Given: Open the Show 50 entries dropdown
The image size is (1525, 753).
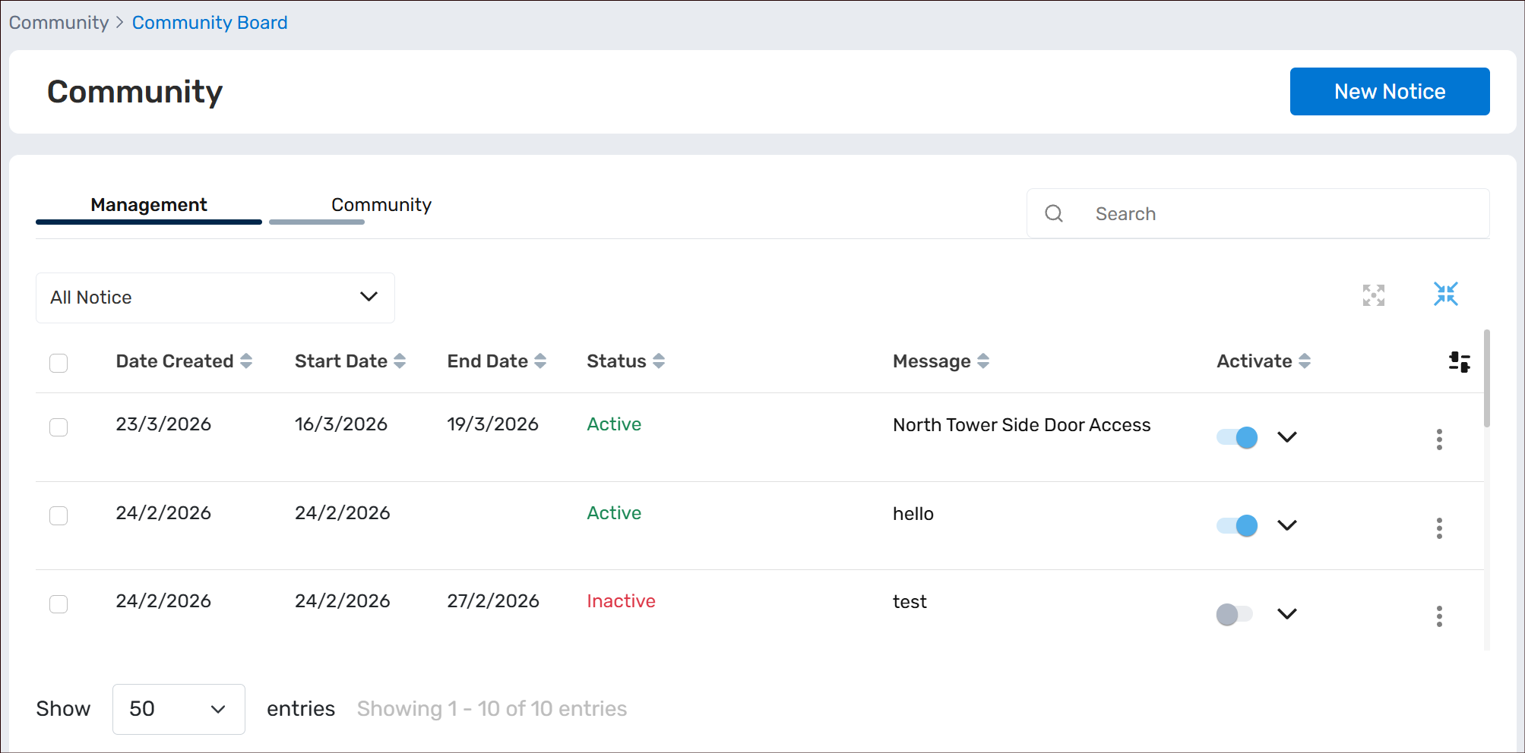Looking at the screenshot, I should (179, 709).
